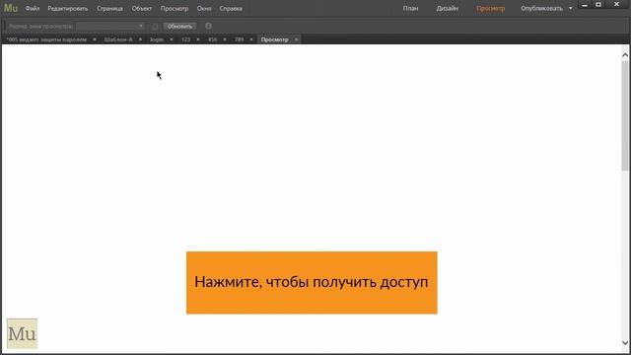The height and width of the screenshot is (355, 631).
Task: Close the 123 tab
Action: click(x=198, y=39)
